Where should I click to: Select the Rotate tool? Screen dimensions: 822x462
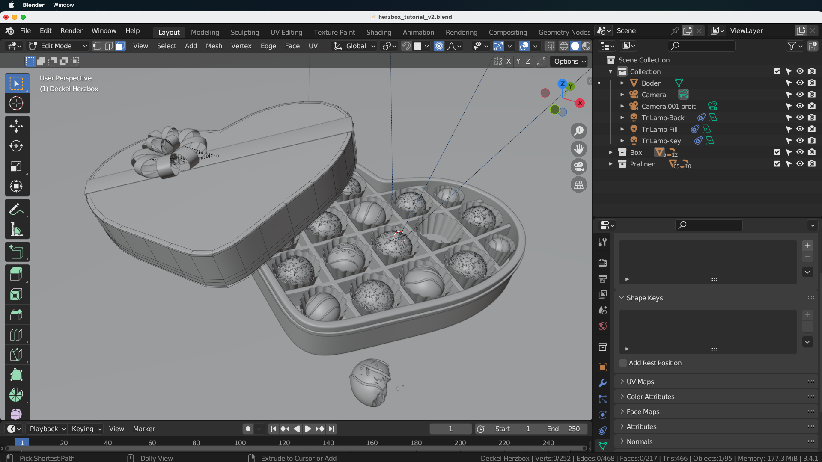(x=17, y=146)
